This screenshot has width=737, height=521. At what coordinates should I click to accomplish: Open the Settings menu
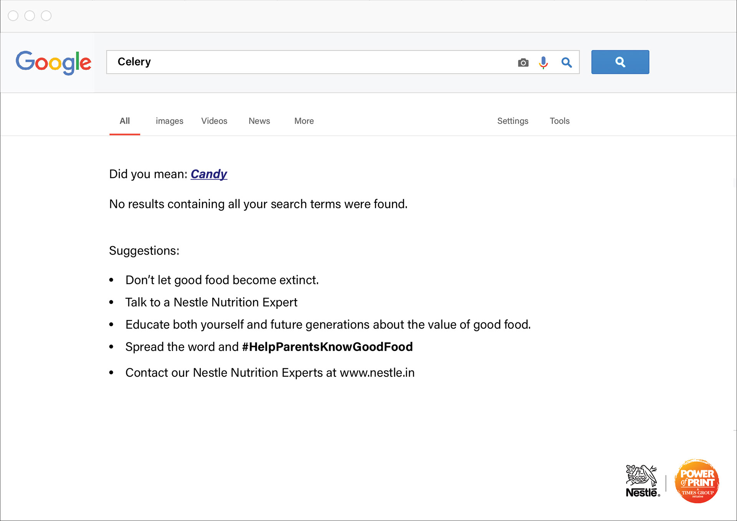tap(512, 121)
